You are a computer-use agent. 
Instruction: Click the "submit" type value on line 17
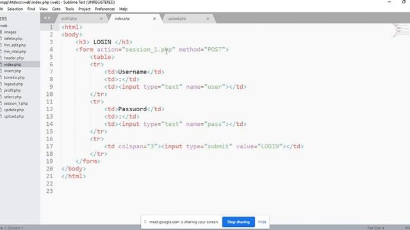[x=218, y=146]
